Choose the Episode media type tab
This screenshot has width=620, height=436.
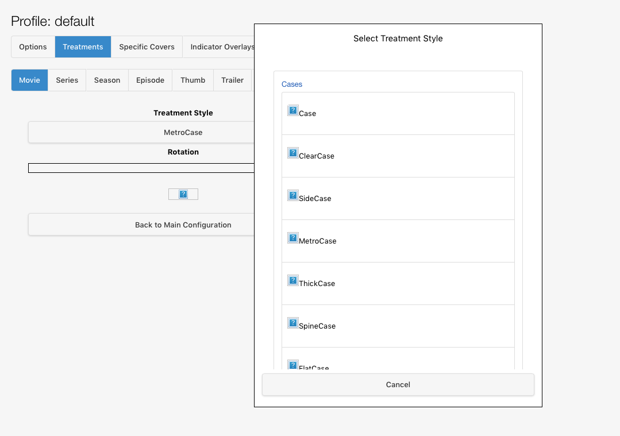click(x=150, y=80)
